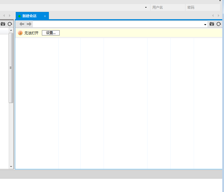Go forward in the right pane navigation
The image size is (224, 192).
tap(29, 24)
